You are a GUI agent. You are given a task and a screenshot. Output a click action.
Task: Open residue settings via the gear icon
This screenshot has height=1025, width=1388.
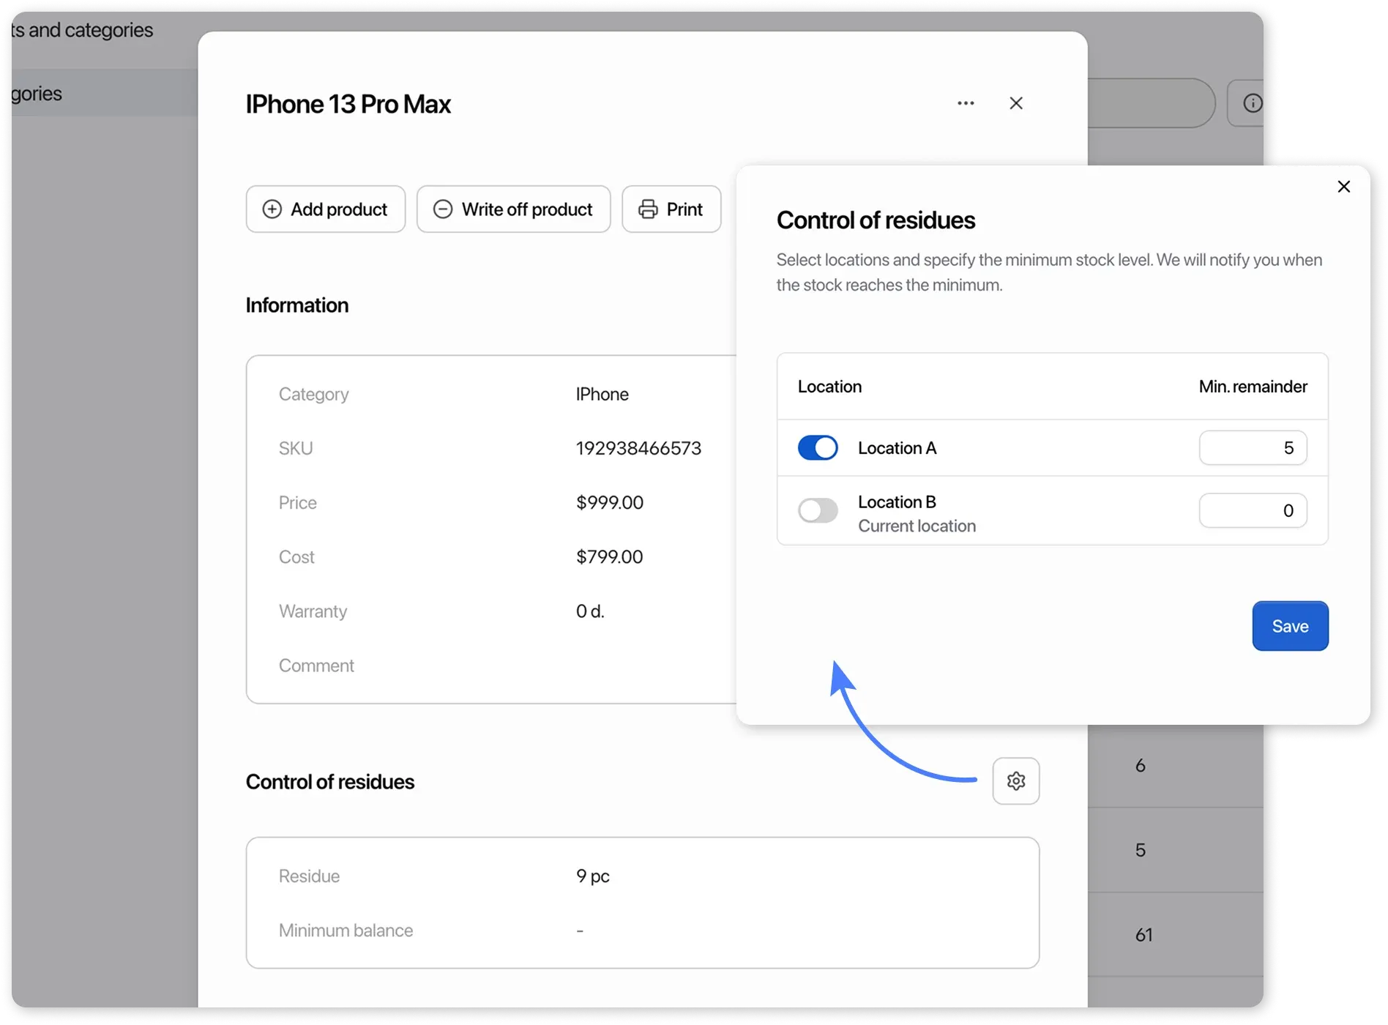(x=1016, y=780)
